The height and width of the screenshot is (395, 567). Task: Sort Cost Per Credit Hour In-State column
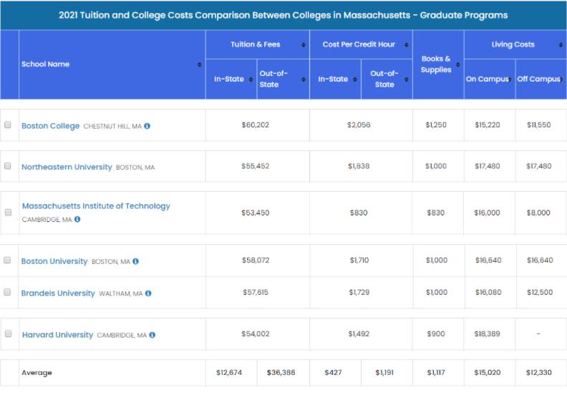click(x=354, y=79)
